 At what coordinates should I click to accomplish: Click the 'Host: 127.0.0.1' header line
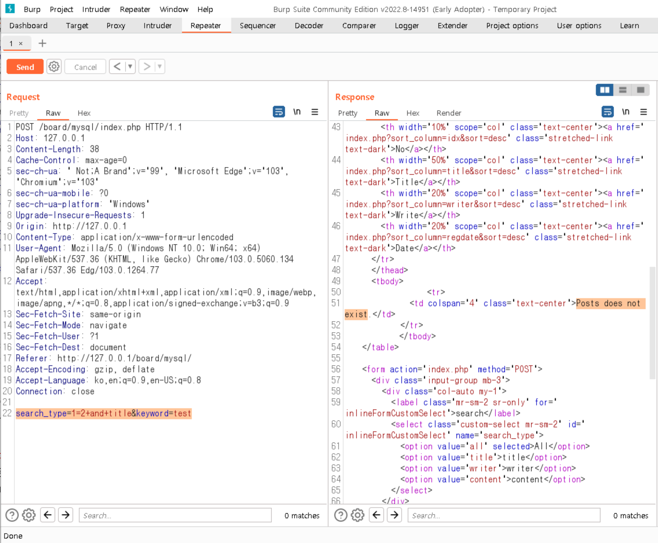click(x=50, y=138)
